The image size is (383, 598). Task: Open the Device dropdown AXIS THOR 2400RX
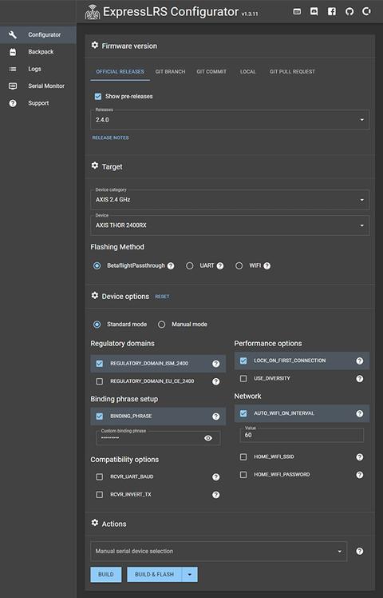point(230,225)
